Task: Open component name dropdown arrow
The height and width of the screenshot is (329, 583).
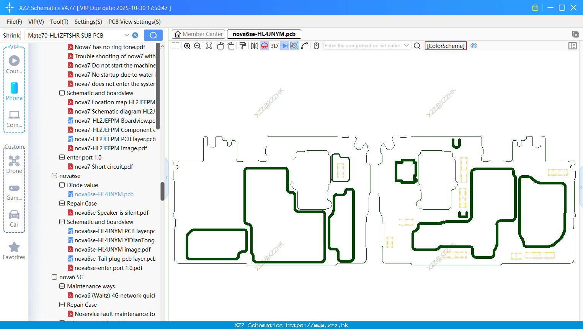Action: [x=407, y=46]
